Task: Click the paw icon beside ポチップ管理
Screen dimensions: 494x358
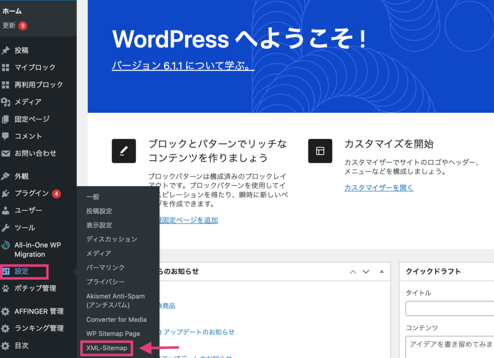Action: (x=5, y=288)
